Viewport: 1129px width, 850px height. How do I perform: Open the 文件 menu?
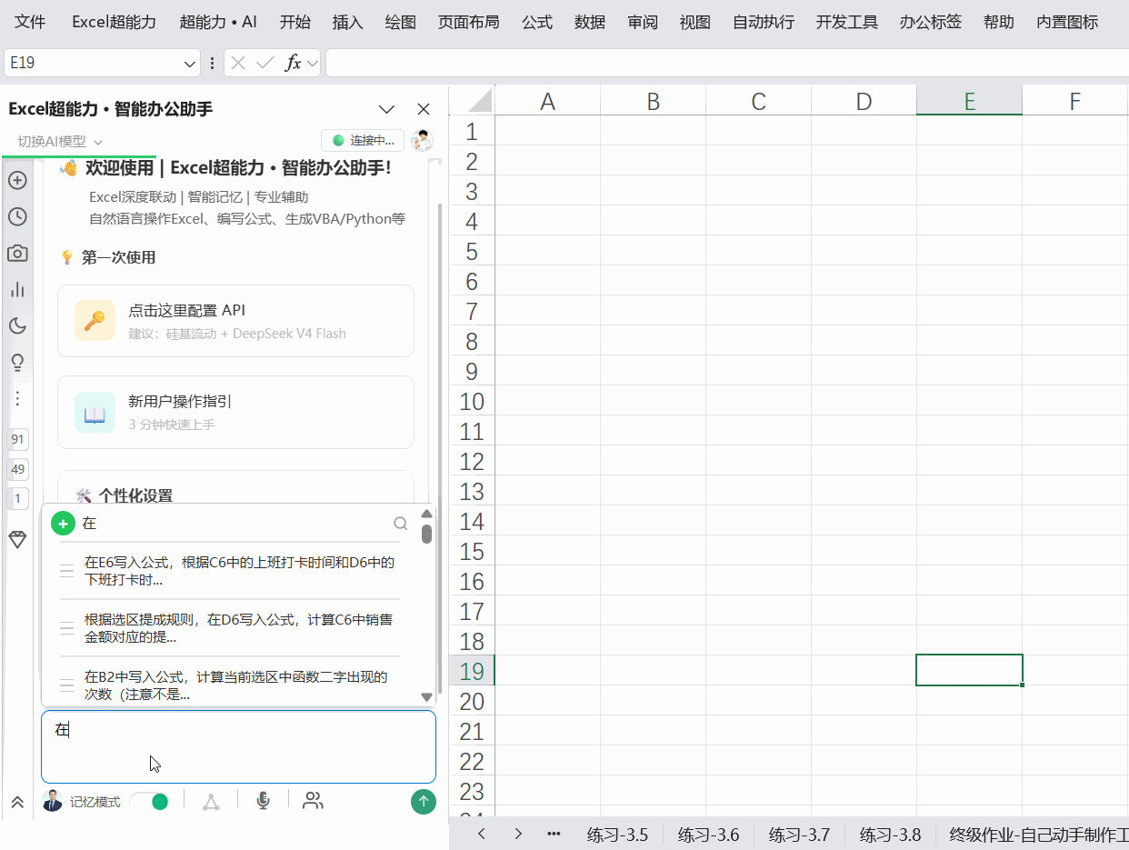[29, 22]
